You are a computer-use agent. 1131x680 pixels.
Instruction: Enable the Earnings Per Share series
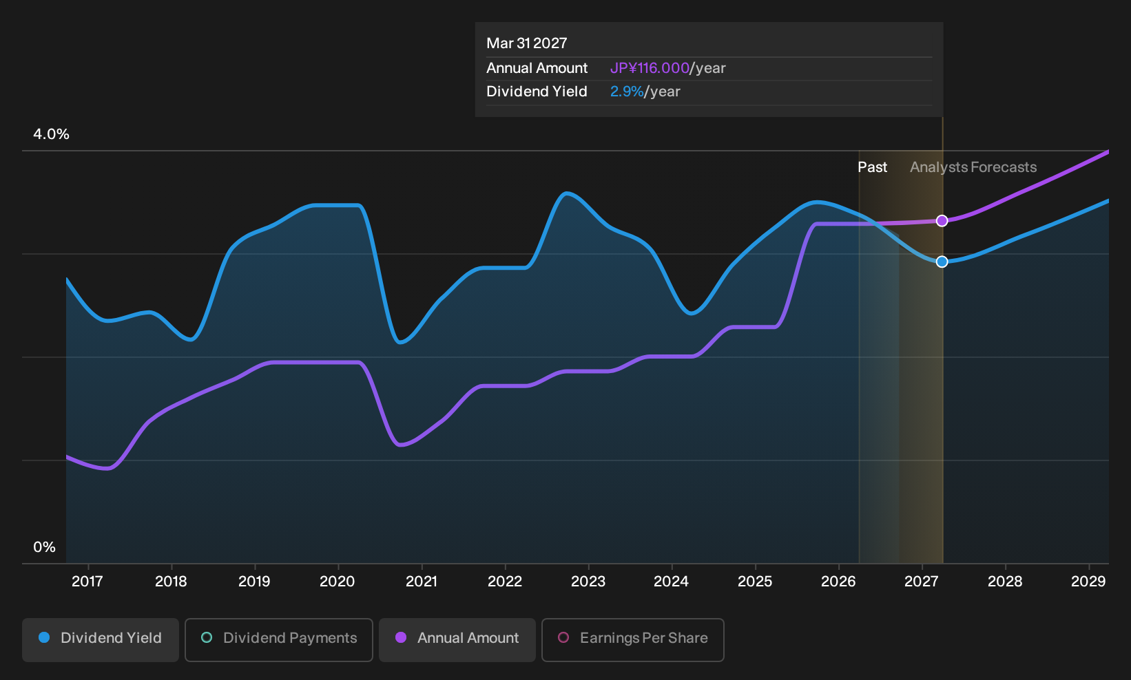point(633,639)
